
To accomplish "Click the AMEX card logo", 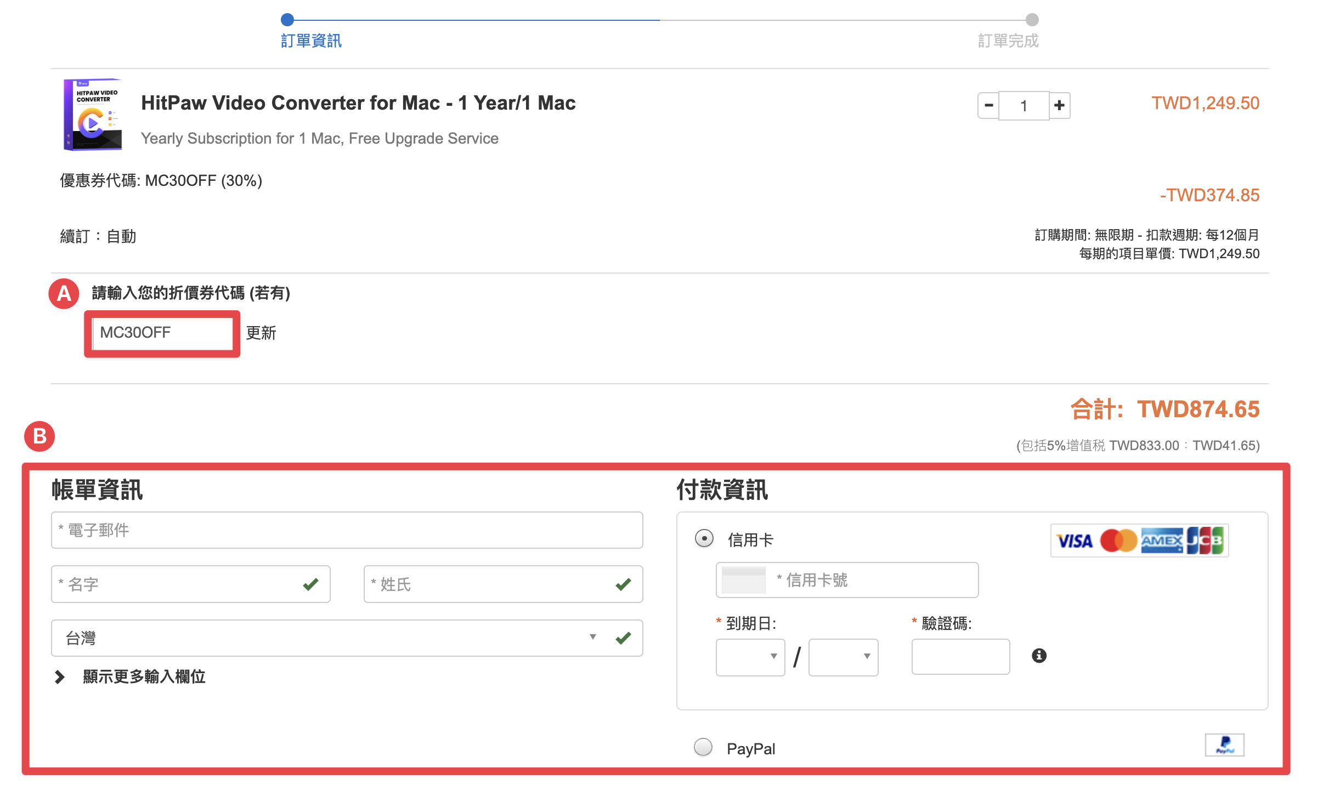I will 1162,541.
